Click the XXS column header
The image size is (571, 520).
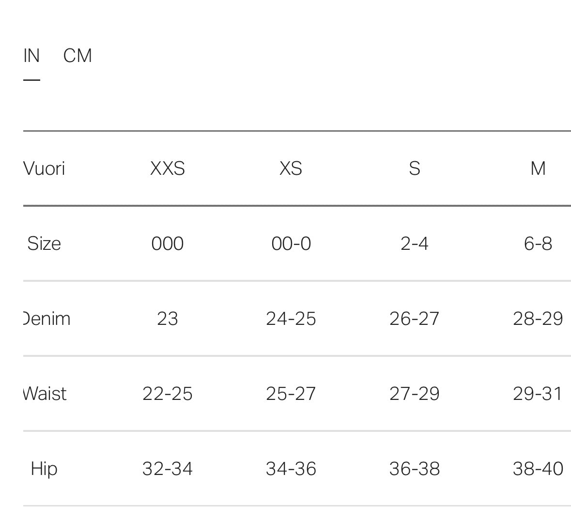coord(168,168)
